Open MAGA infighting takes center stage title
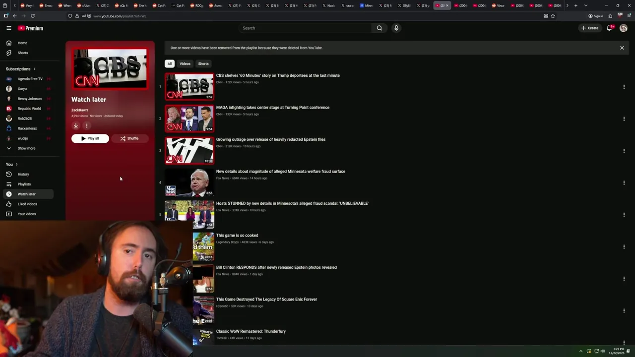The width and height of the screenshot is (635, 357). [273, 108]
